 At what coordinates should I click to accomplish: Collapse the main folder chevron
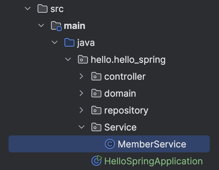point(41,25)
